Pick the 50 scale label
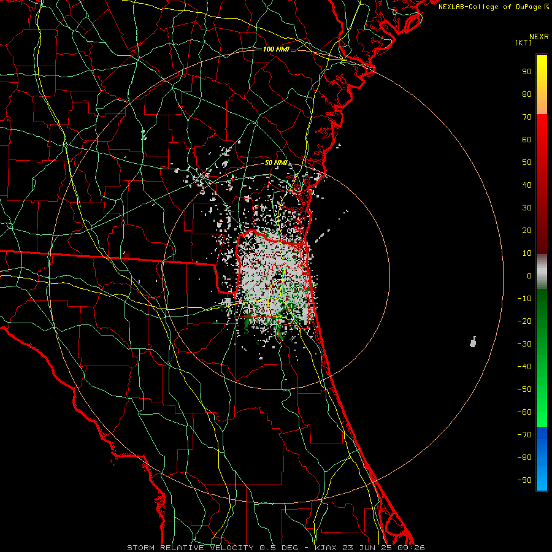Viewport: 552px width, 552px height. click(527, 163)
